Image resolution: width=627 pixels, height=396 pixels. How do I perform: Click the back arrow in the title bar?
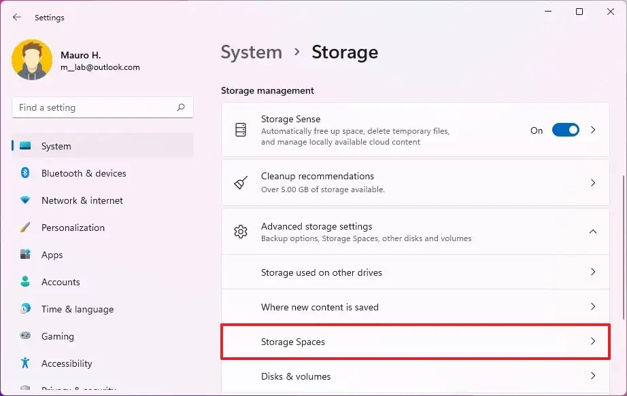[16, 17]
